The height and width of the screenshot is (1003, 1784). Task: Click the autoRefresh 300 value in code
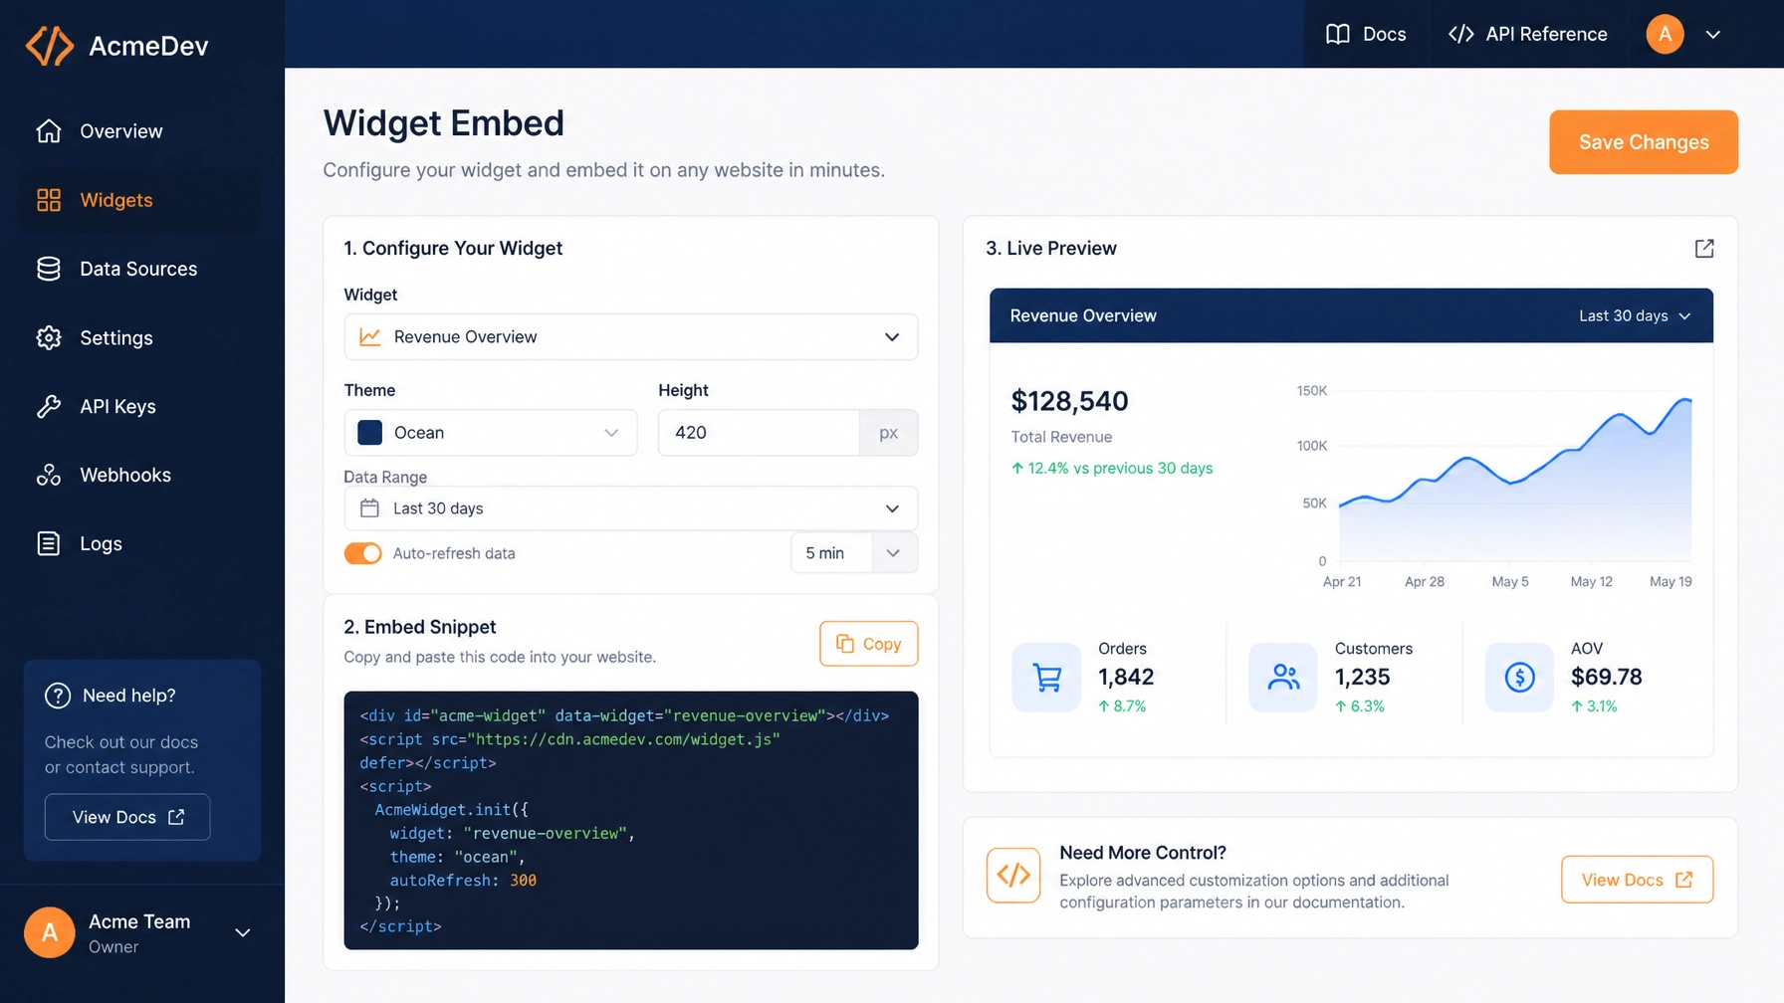[x=523, y=881]
